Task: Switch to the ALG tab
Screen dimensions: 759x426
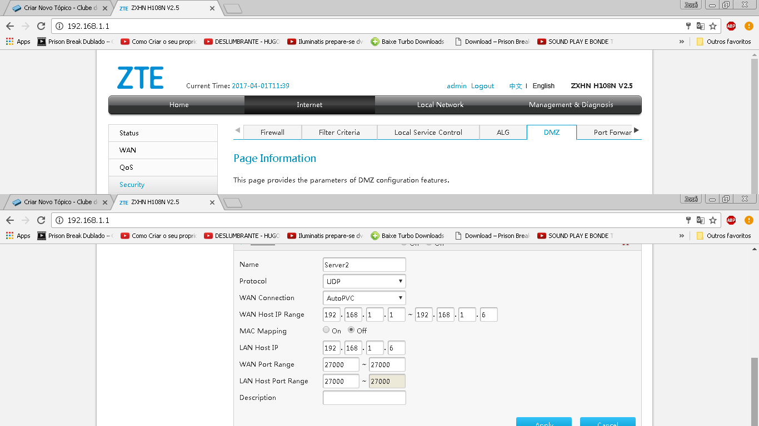Action: (503, 133)
